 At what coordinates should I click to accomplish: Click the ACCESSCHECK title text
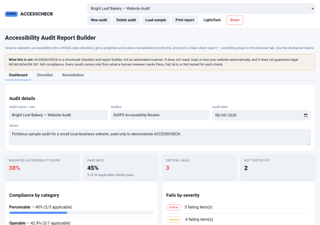[x=37, y=14]
